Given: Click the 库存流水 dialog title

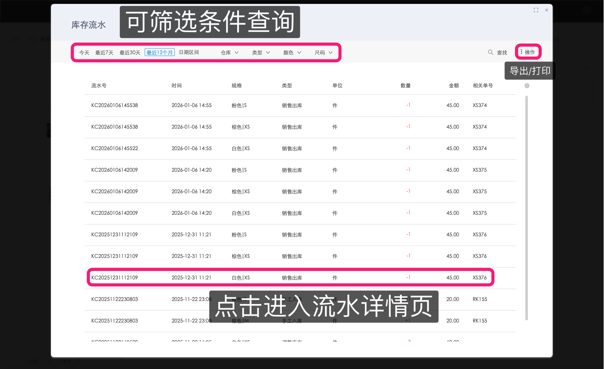Looking at the screenshot, I should click(89, 25).
